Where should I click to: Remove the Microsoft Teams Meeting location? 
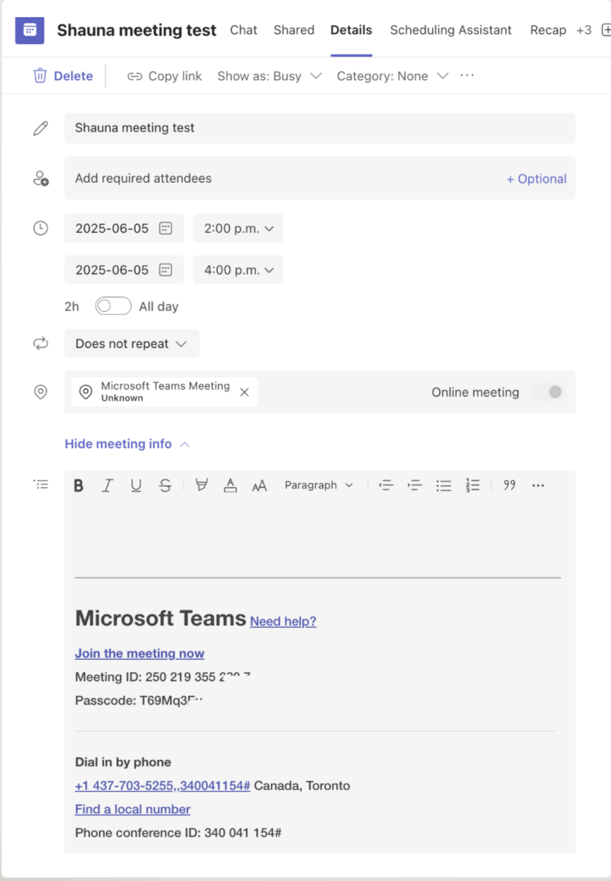245,392
